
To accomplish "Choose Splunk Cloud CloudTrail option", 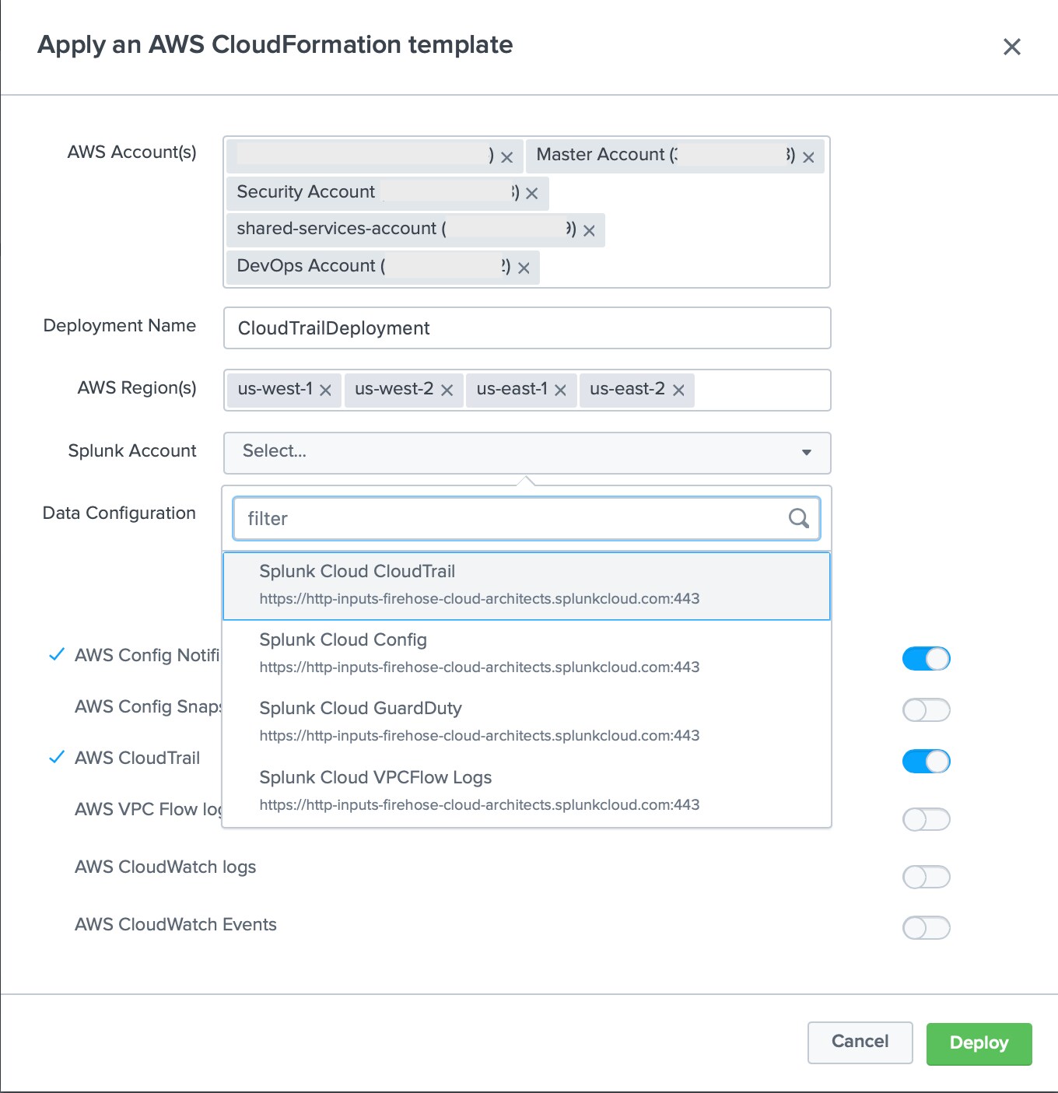I will pos(527,586).
